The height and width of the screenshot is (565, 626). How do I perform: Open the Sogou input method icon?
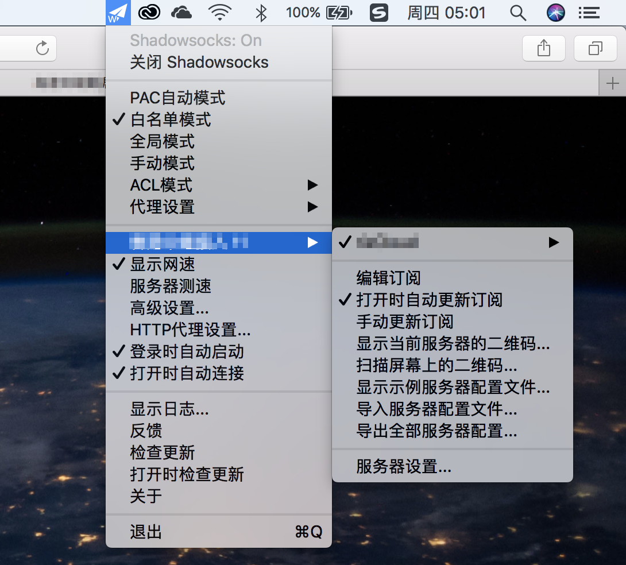click(x=378, y=13)
